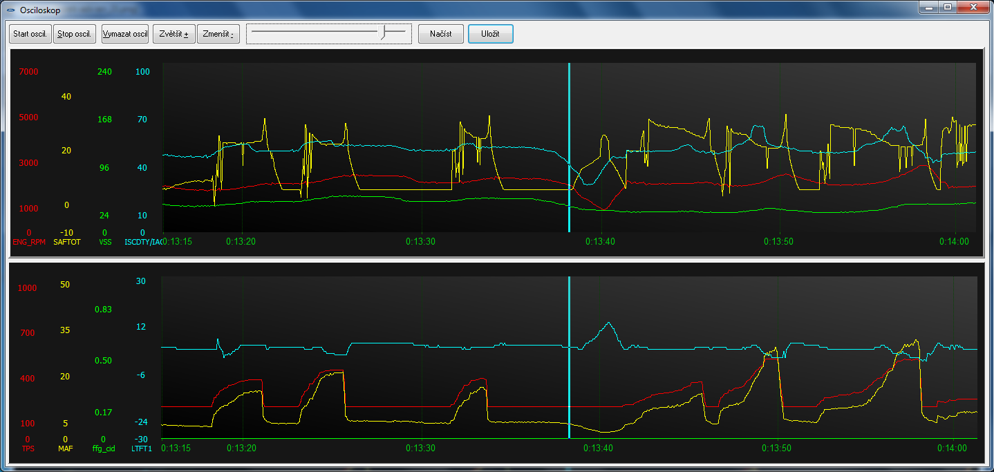Select the green VSS channel label

(x=105, y=242)
